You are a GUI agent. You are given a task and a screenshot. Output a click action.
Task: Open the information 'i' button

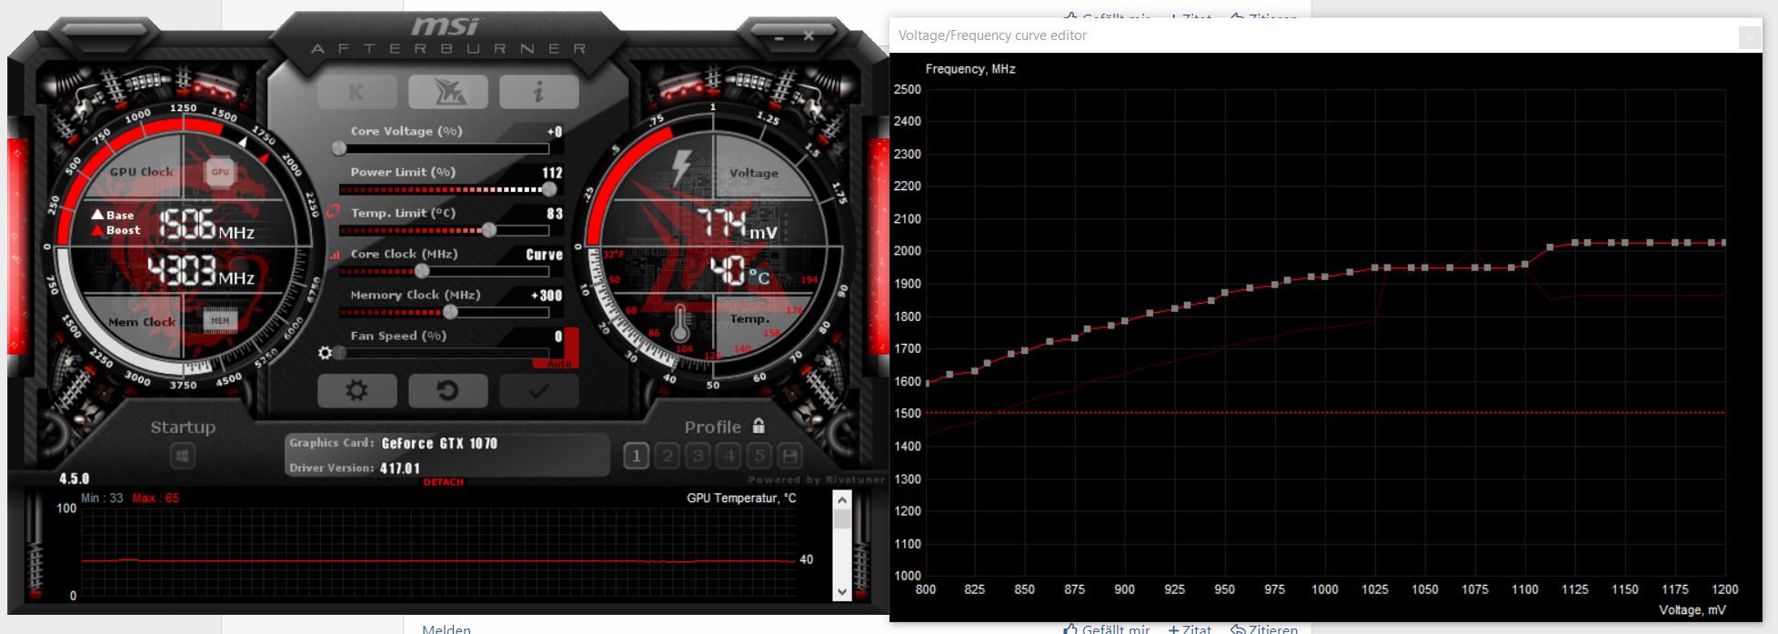point(538,92)
